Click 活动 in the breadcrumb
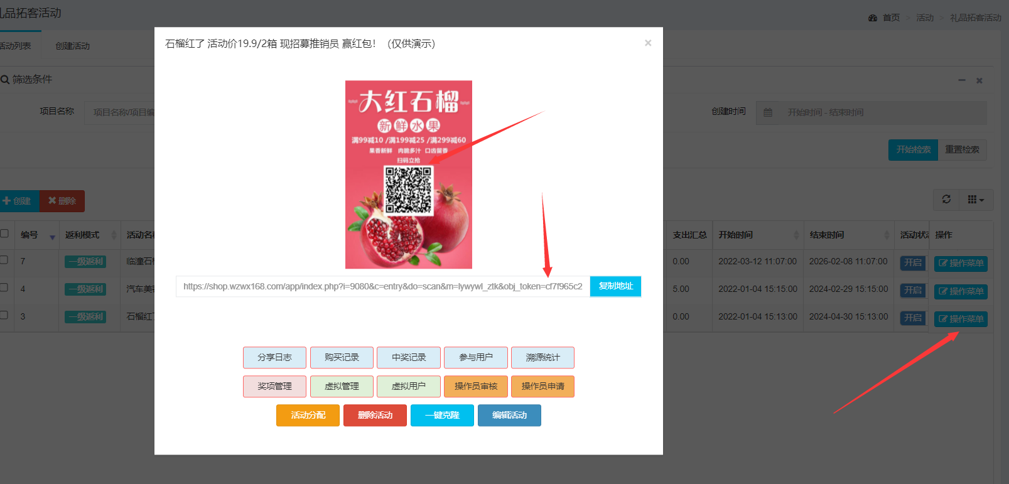Image resolution: width=1009 pixels, height=484 pixels. point(925,18)
